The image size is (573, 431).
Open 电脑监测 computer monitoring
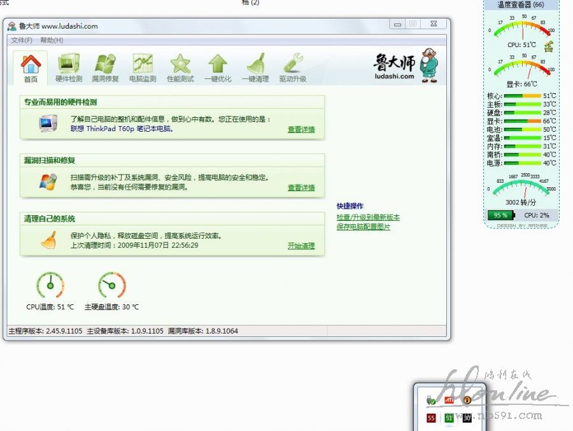coord(143,68)
